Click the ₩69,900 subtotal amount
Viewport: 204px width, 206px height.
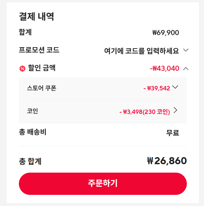[x=166, y=33]
